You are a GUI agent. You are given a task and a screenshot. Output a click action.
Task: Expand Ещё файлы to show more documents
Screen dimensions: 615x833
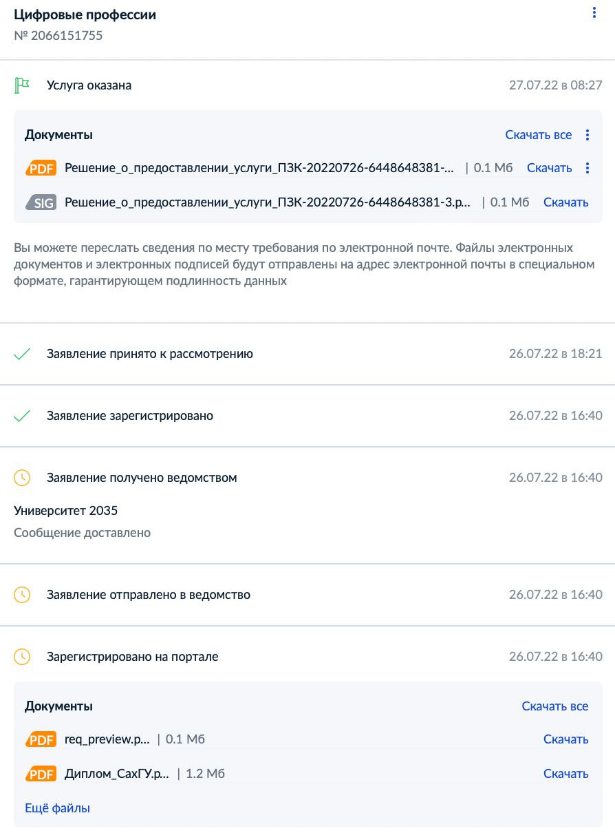pos(57,808)
